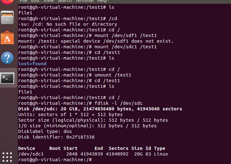Show Applications grid in the dock
The width and height of the screenshot is (231, 164).
coord(7,157)
